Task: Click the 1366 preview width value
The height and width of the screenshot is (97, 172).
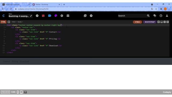Action: pos(13,92)
